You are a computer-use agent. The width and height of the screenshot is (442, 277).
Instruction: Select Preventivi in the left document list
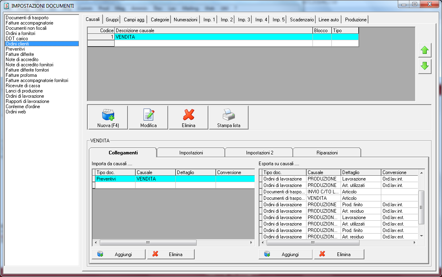click(15, 49)
